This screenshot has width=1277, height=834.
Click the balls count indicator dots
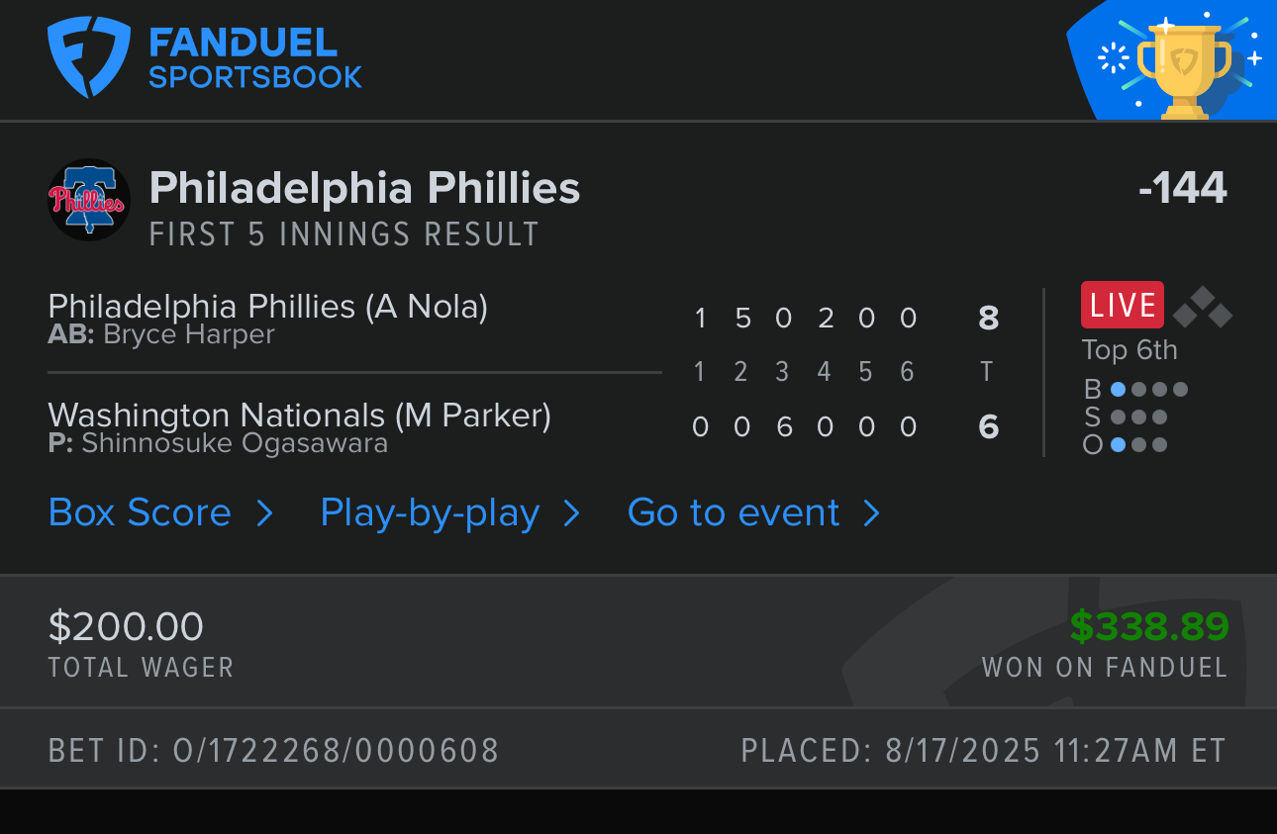coord(1148,390)
